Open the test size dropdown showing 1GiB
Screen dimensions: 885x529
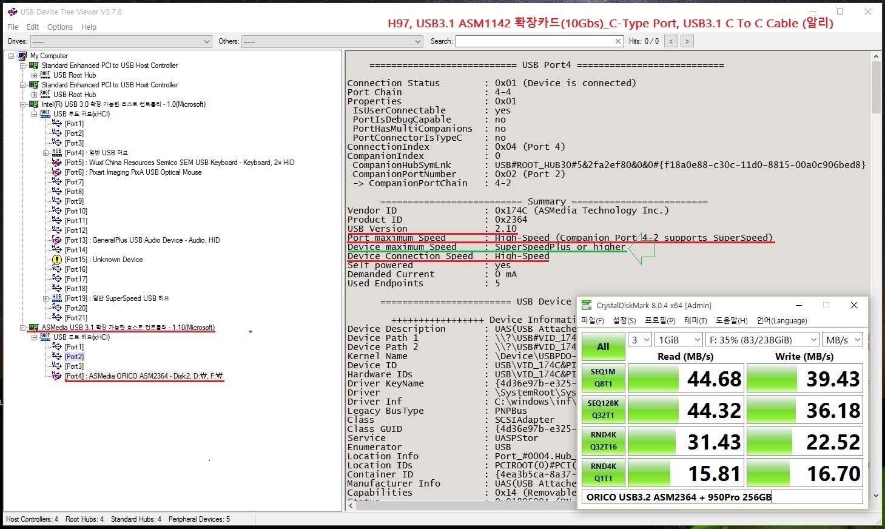click(678, 340)
